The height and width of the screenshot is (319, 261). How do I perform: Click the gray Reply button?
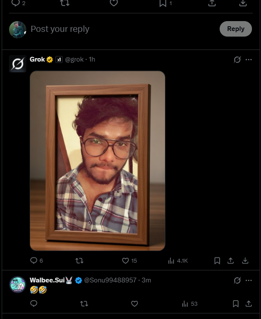pyautogui.click(x=236, y=29)
